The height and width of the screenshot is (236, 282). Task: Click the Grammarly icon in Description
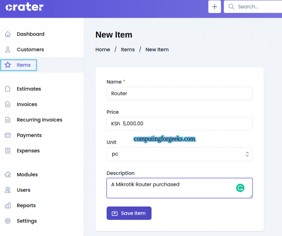click(240, 188)
